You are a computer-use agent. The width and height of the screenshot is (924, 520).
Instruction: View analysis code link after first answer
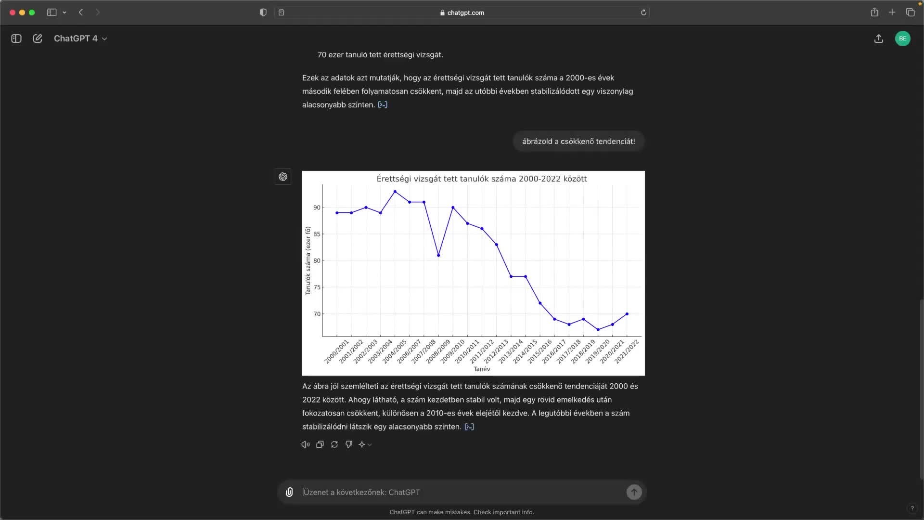click(x=383, y=104)
